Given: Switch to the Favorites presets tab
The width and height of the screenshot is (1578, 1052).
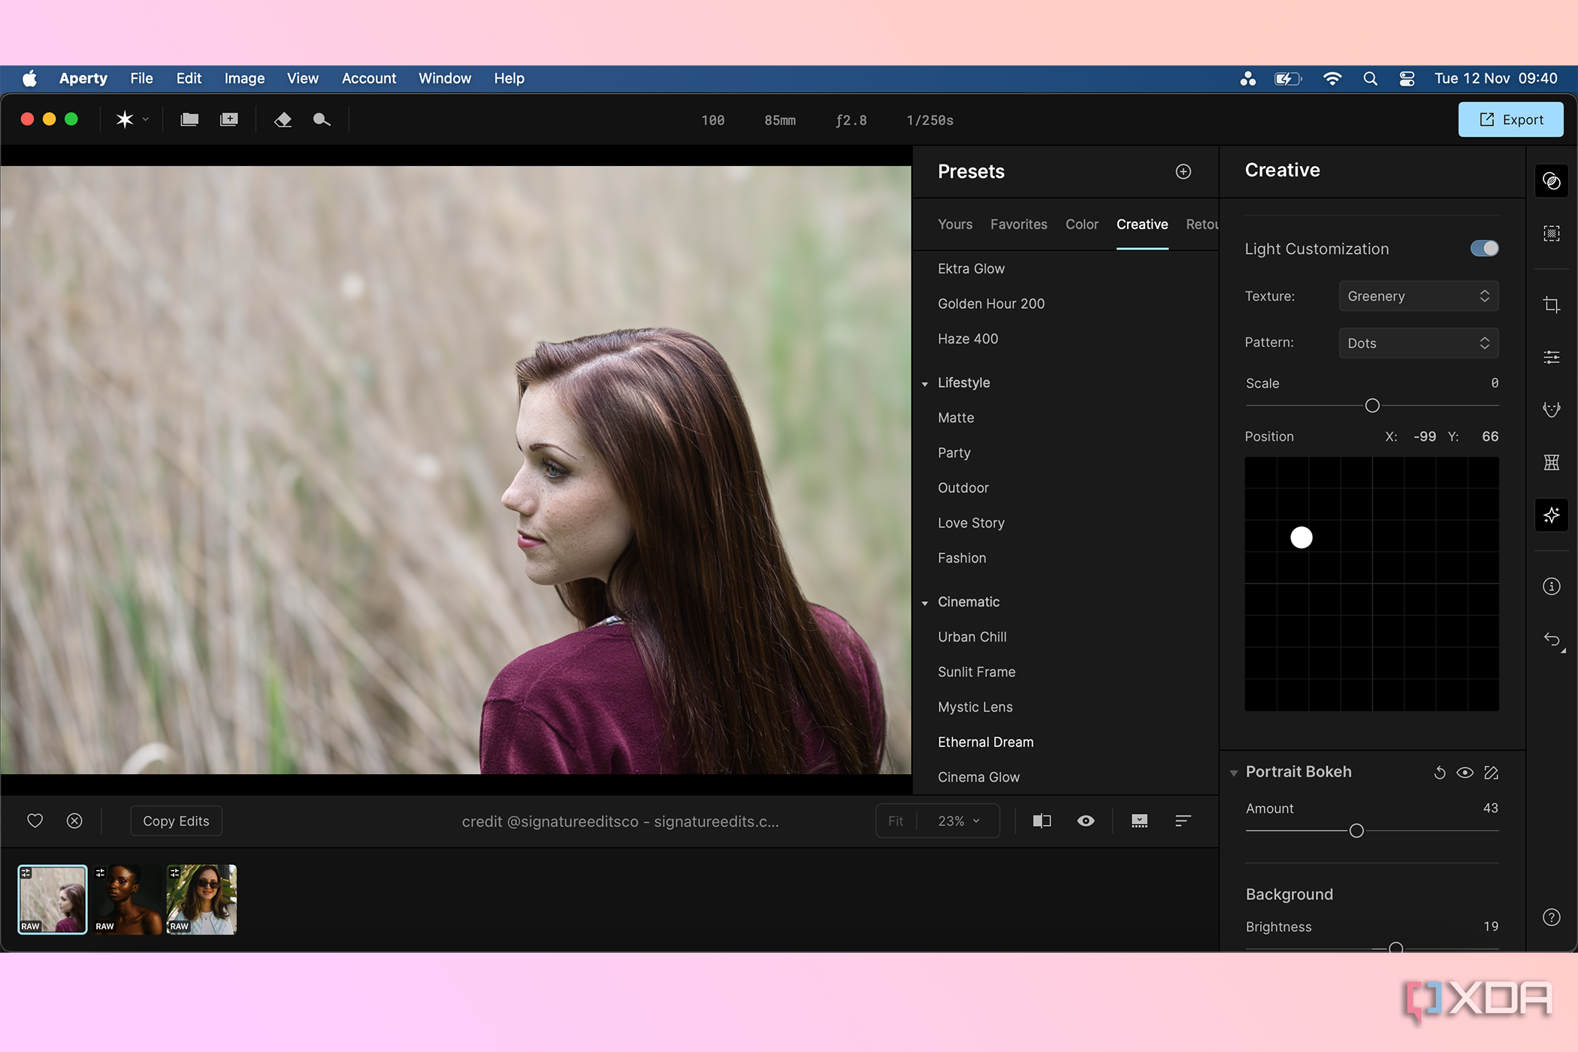Looking at the screenshot, I should 1018,224.
